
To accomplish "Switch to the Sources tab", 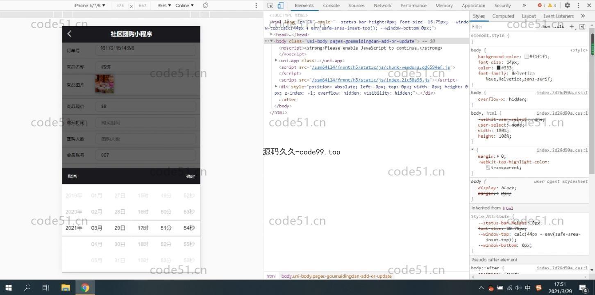I will pos(357,5).
